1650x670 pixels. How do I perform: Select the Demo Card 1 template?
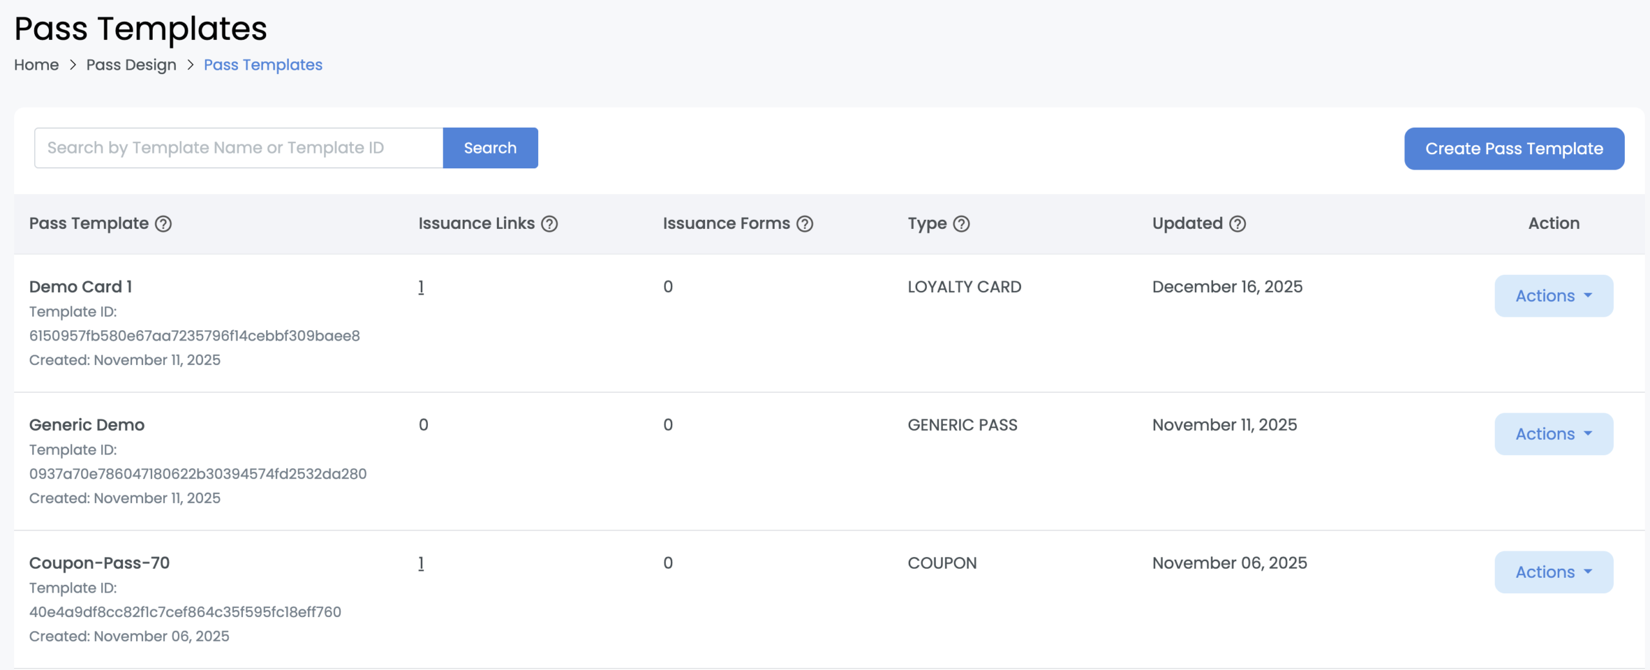(x=80, y=286)
